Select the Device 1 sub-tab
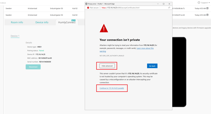The height and width of the screenshot is (114, 211). [x=15, y=36]
